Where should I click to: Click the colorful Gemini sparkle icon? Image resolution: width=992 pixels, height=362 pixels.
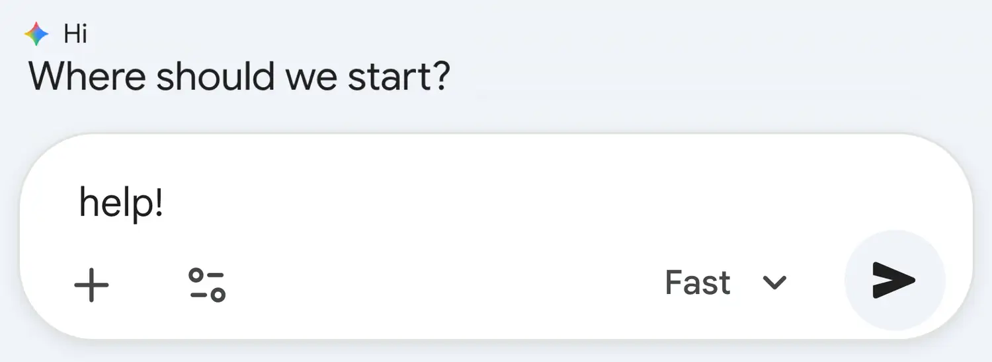point(36,34)
